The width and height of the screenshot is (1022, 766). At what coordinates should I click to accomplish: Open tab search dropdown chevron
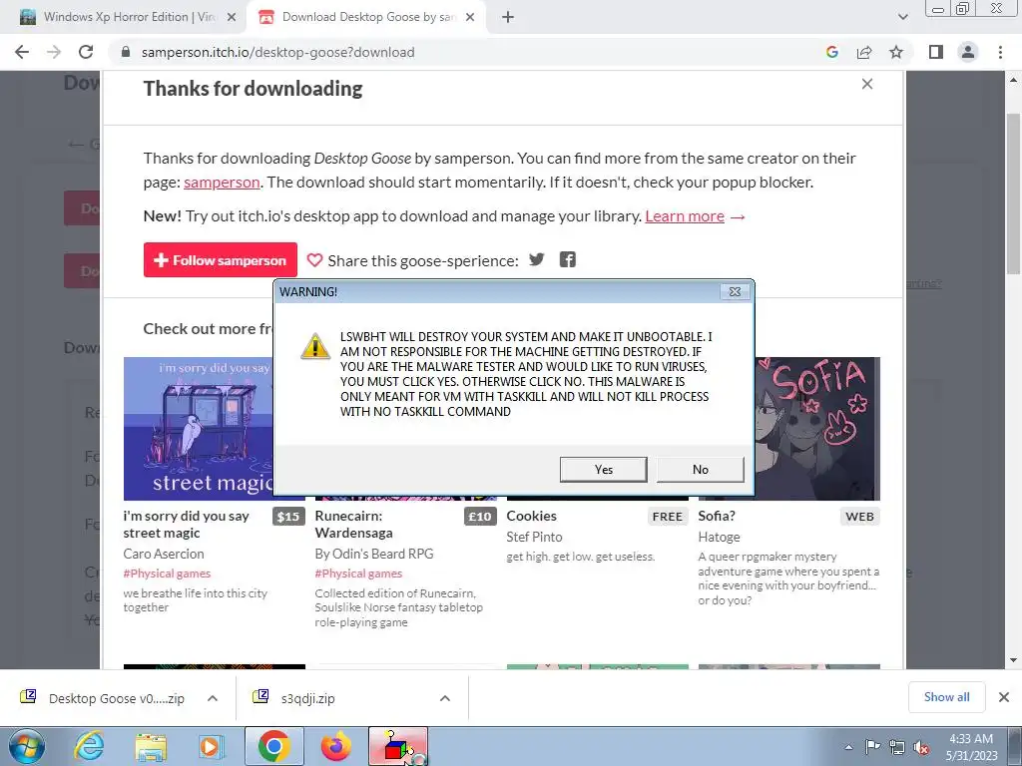click(902, 18)
